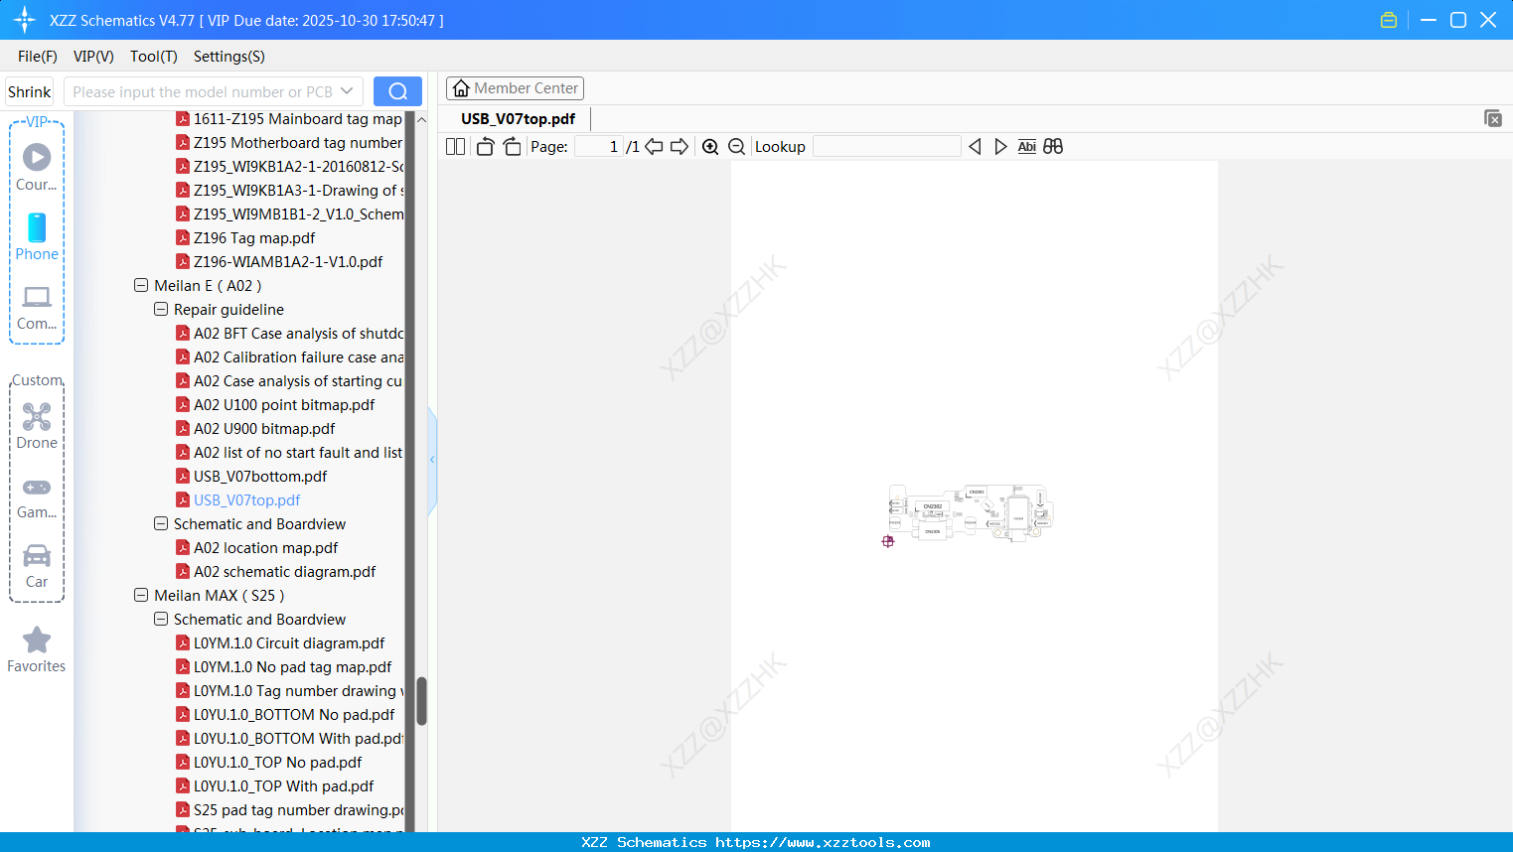Collapse the Meilan MAX ( S25 ) node
This screenshot has height=852, width=1513.
pyautogui.click(x=141, y=596)
